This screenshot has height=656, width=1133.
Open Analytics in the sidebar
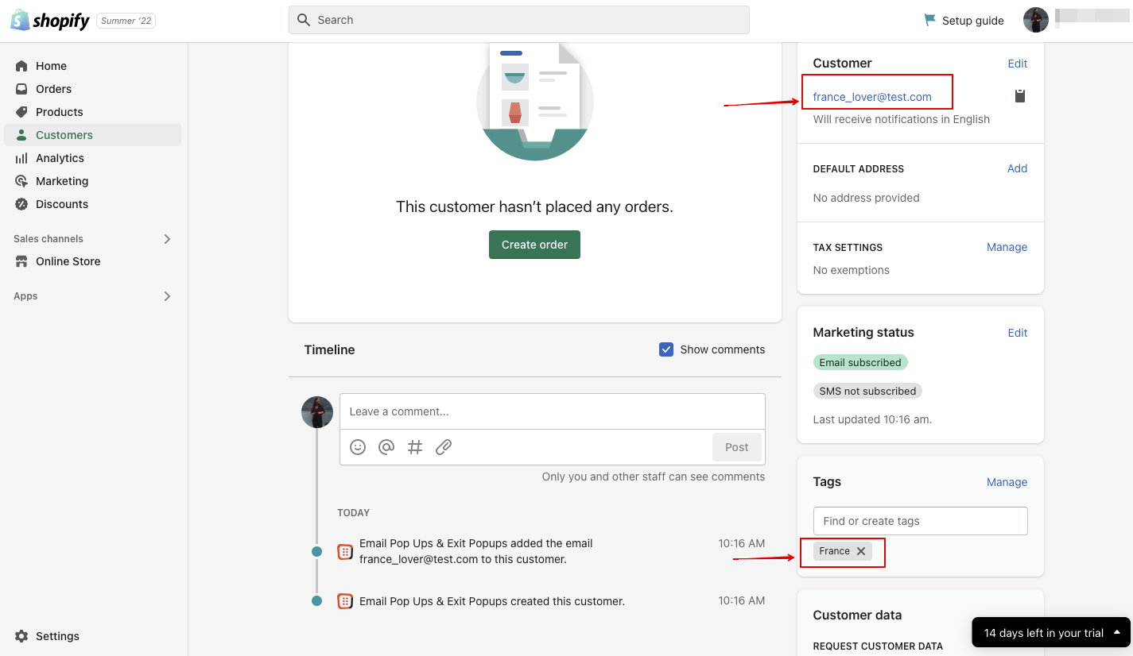(60, 158)
